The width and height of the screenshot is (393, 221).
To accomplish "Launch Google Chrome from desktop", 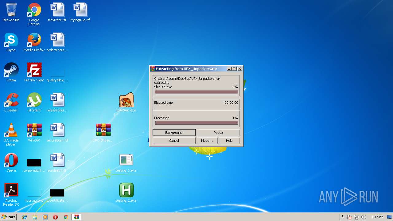I will [34, 14].
